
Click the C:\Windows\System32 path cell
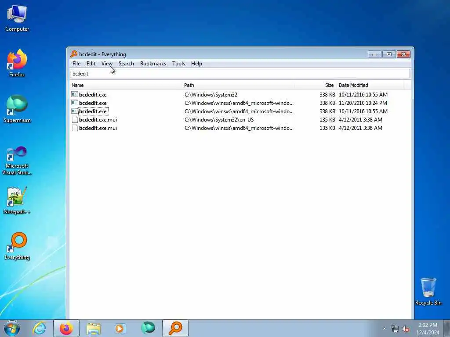click(211, 95)
